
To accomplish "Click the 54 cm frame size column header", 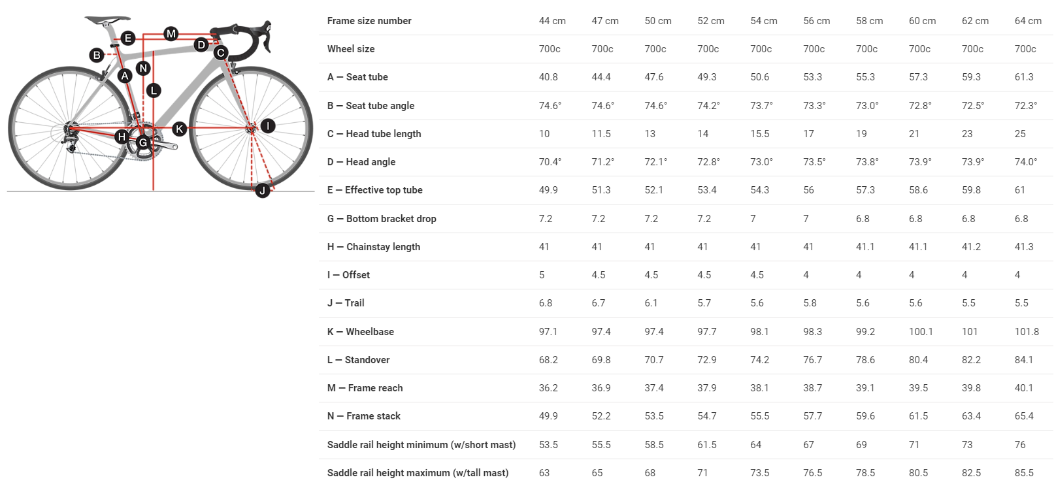I will (764, 21).
